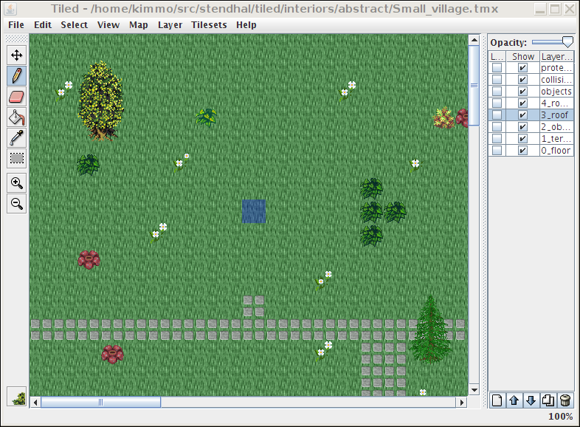Expand the View menu
This screenshot has width=580, height=427.
[x=108, y=25]
